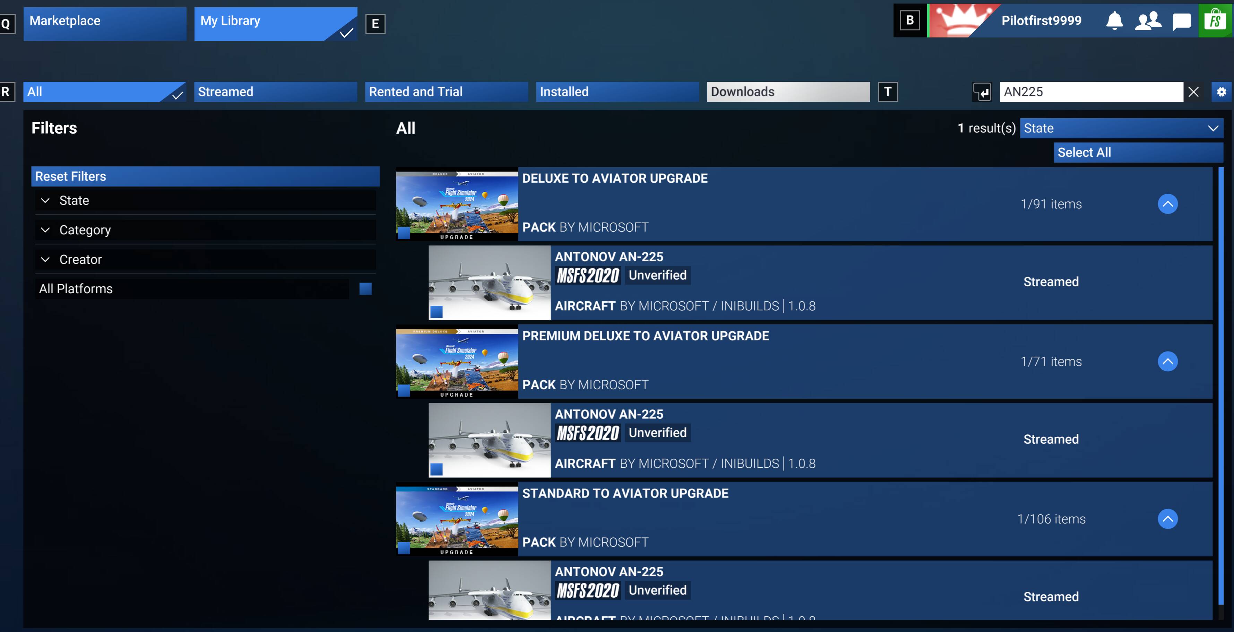Open the search settings gear icon
The image size is (1234, 632).
coord(1222,92)
